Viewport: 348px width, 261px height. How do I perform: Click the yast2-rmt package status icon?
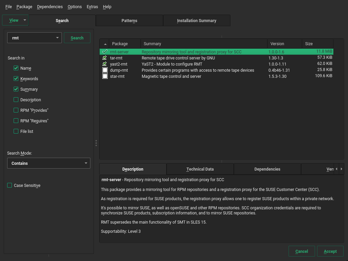click(105, 64)
